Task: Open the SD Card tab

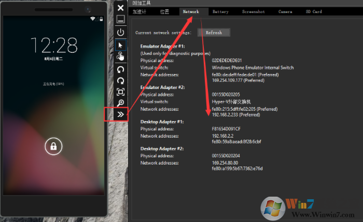Action: (x=313, y=11)
